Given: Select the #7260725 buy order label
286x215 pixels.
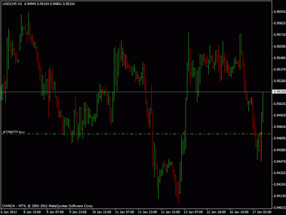Looking at the screenshot, I should coord(14,132).
